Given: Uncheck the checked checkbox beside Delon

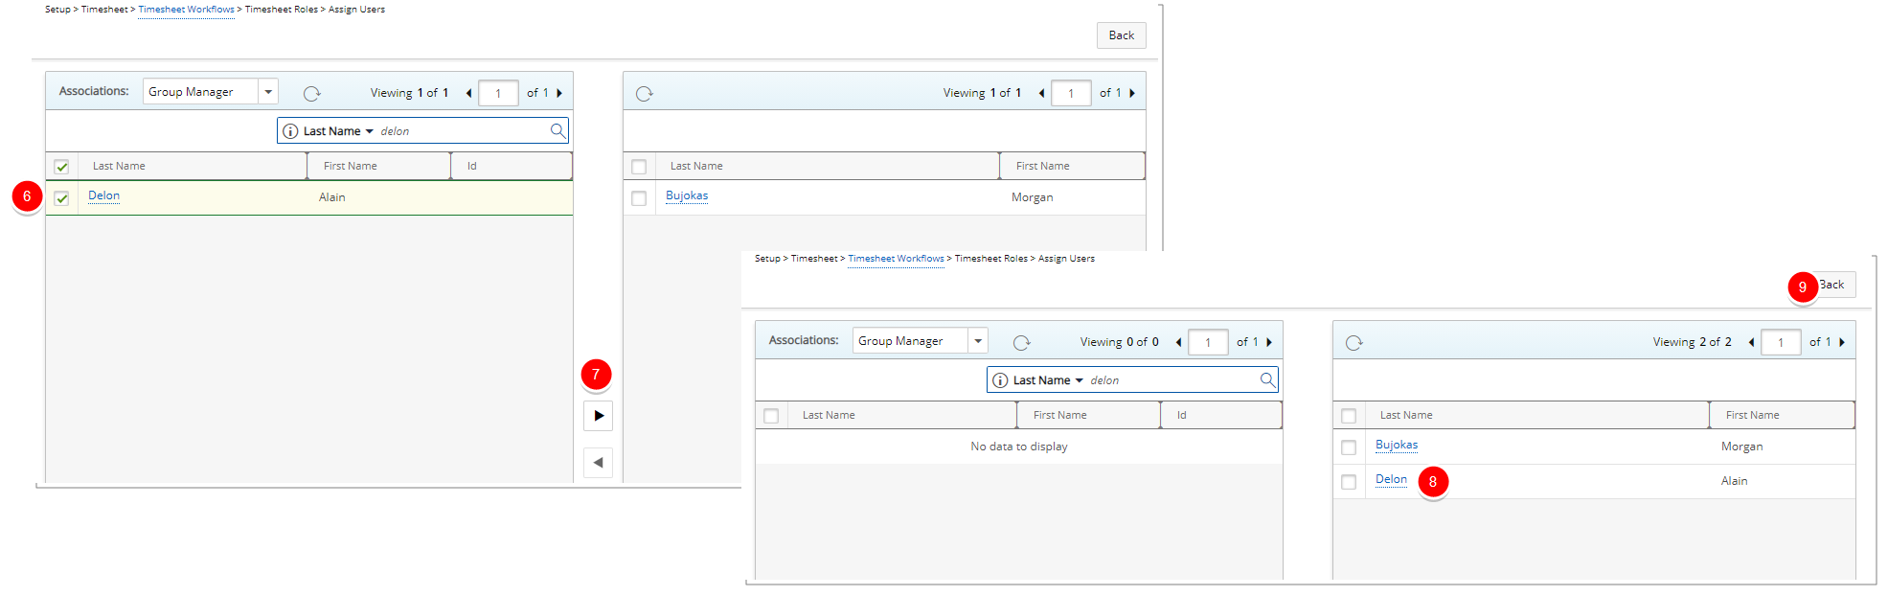Looking at the screenshot, I should 62,198.
